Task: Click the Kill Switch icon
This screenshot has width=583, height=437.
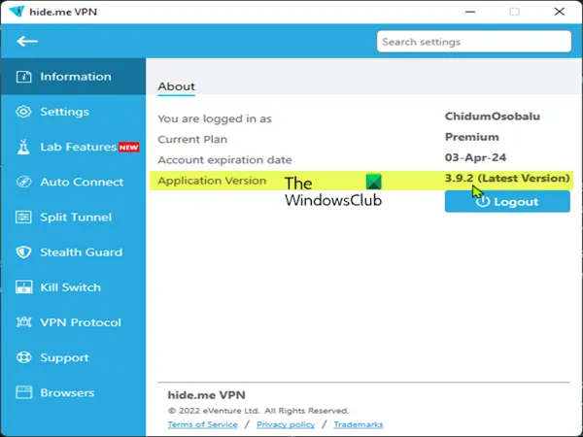Action: 23,287
